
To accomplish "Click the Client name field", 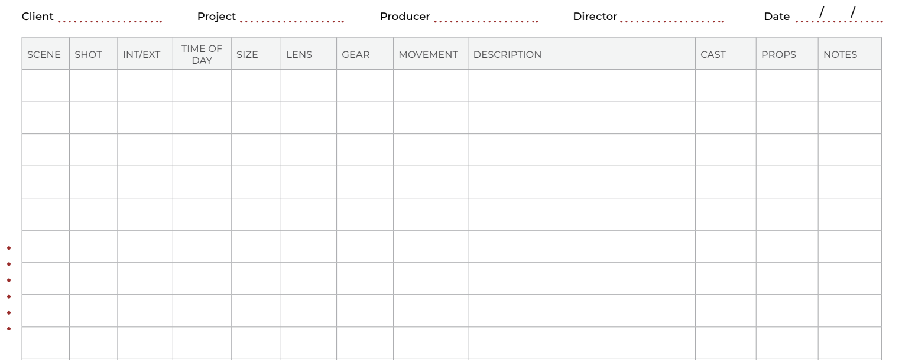I will [110, 18].
